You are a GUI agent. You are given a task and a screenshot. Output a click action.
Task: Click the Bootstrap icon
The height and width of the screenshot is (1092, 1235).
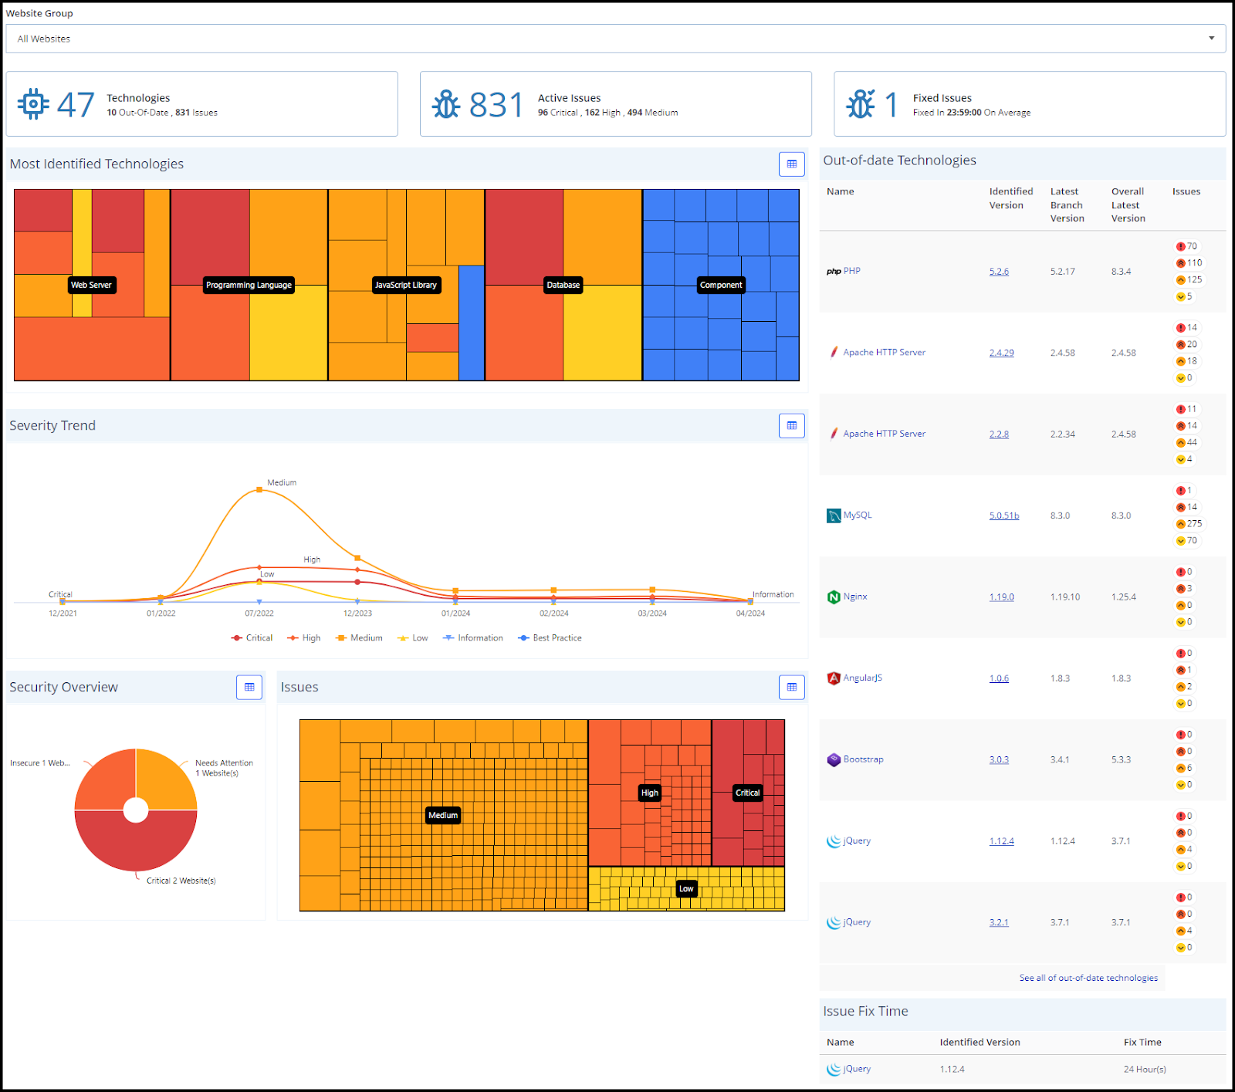833,759
